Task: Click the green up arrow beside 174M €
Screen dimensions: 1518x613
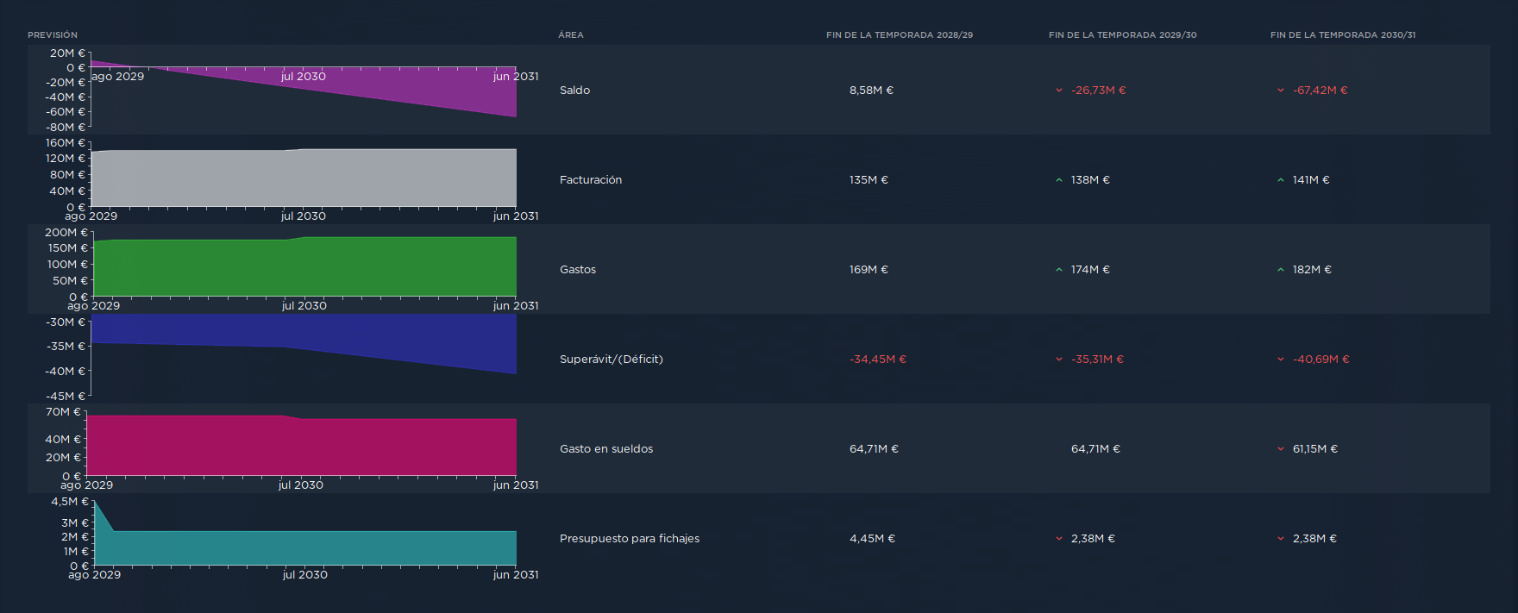Action: coord(1059,270)
